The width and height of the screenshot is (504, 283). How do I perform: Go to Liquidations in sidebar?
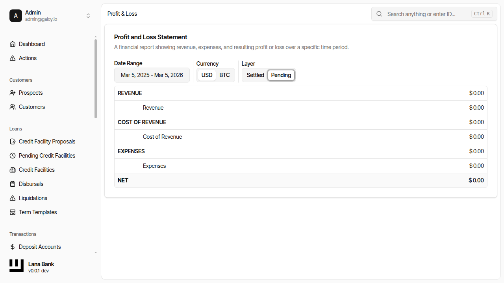33,198
